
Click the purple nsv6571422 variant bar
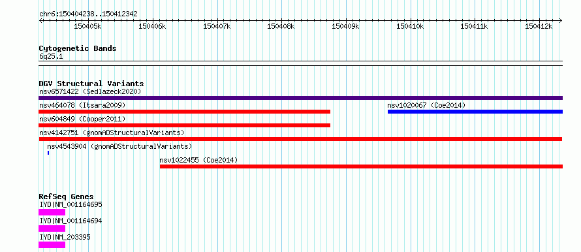(x=300, y=98)
